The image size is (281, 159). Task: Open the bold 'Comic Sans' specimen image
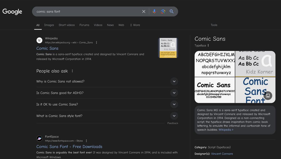point(215,90)
